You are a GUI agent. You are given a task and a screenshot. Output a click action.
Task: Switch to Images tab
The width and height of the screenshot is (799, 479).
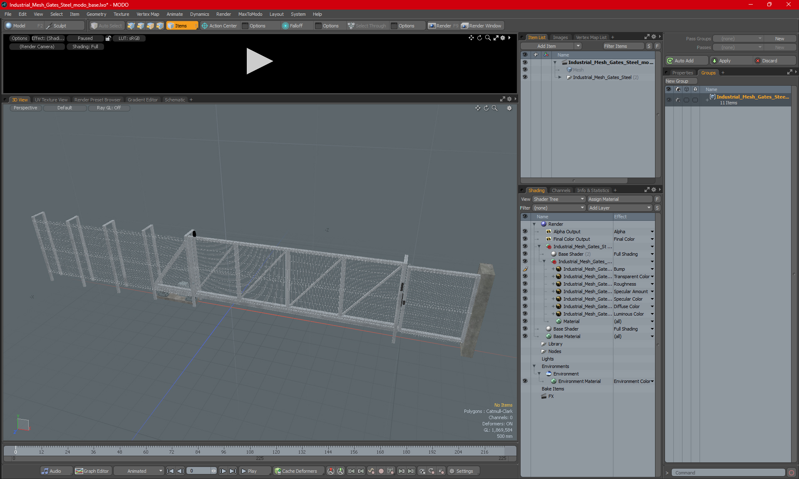[560, 37]
